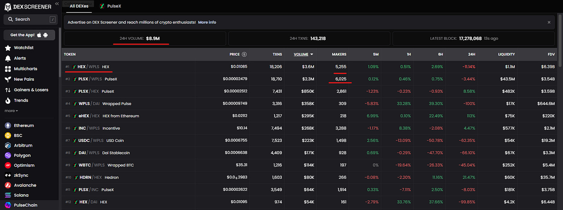
Task: Click the $35.31 price of WBTC
Action: pyautogui.click(x=241, y=165)
